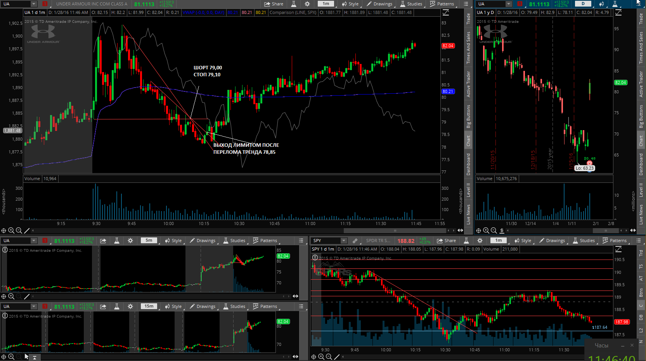Image resolution: width=646 pixels, height=361 pixels.
Task: Click red link indicator 1 on main UA chart
Action: click(45, 4)
